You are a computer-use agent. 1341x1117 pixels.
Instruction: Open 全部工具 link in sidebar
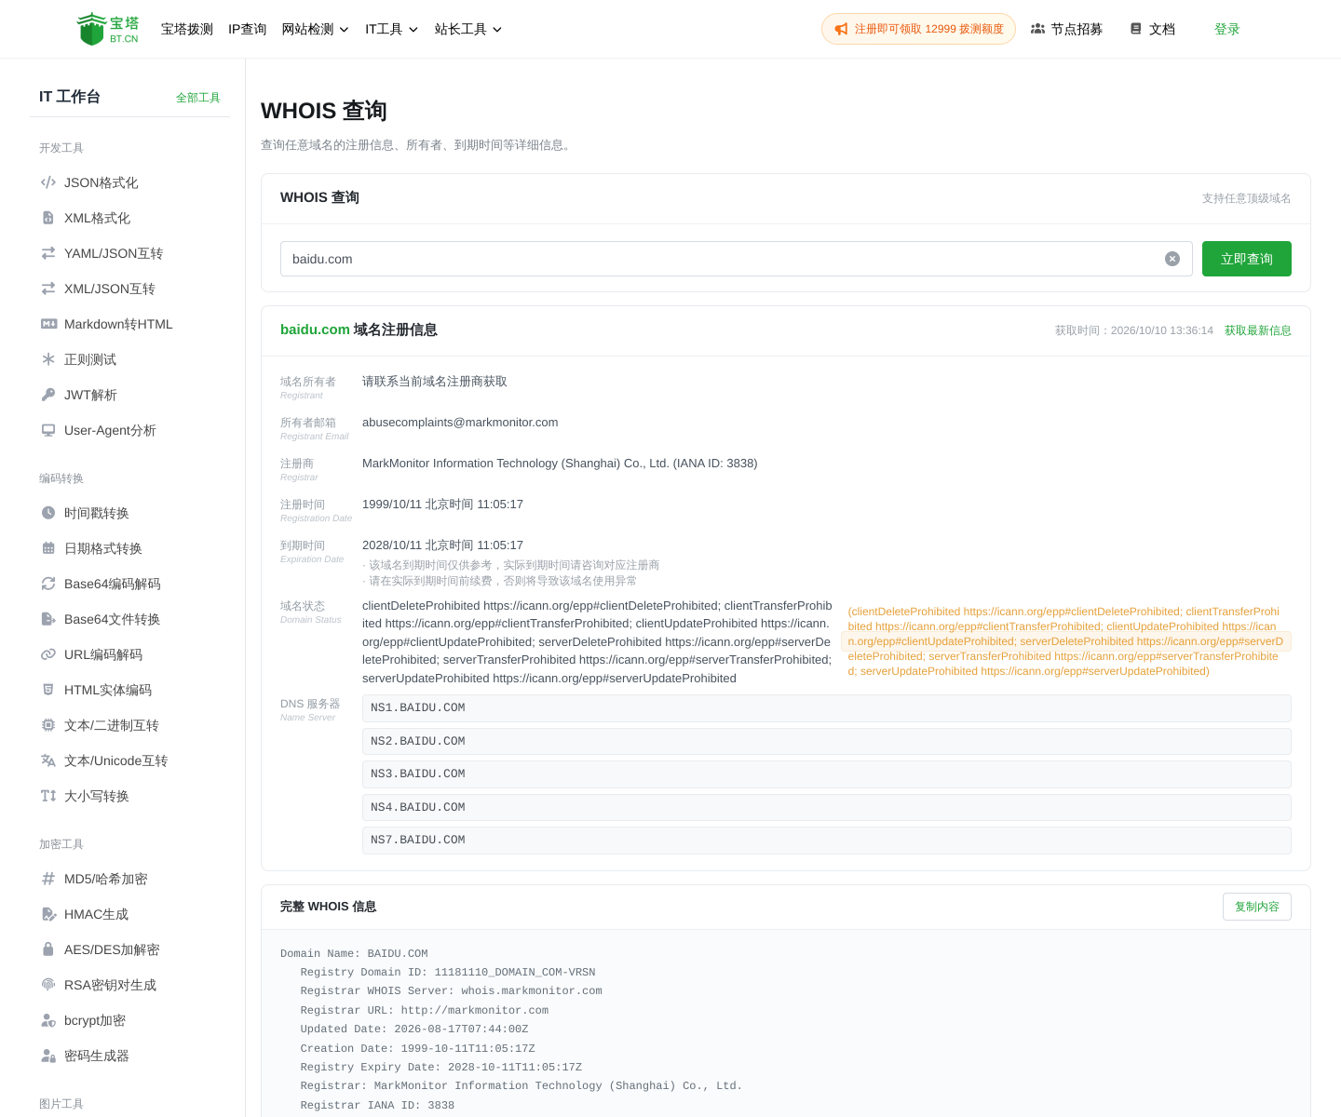click(198, 98)
